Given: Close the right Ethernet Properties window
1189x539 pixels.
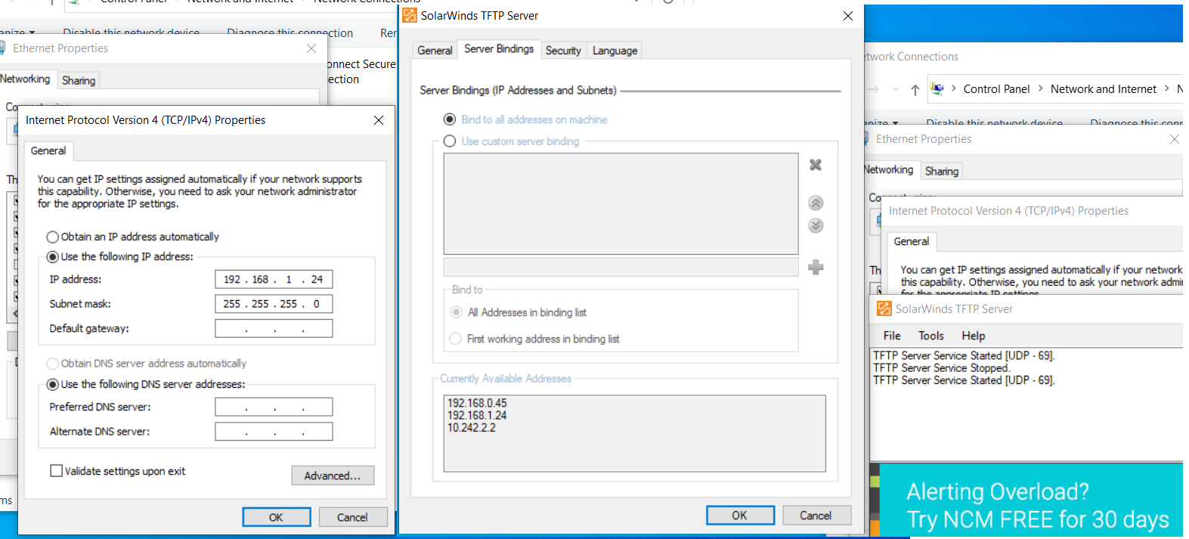Looking at the screenshot, I should pos(1174,139).
